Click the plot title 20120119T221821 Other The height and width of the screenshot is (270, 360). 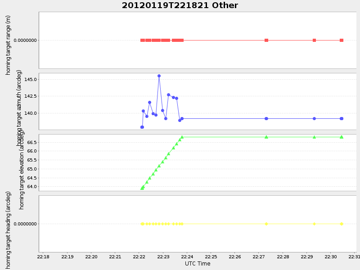coord(180,5)
